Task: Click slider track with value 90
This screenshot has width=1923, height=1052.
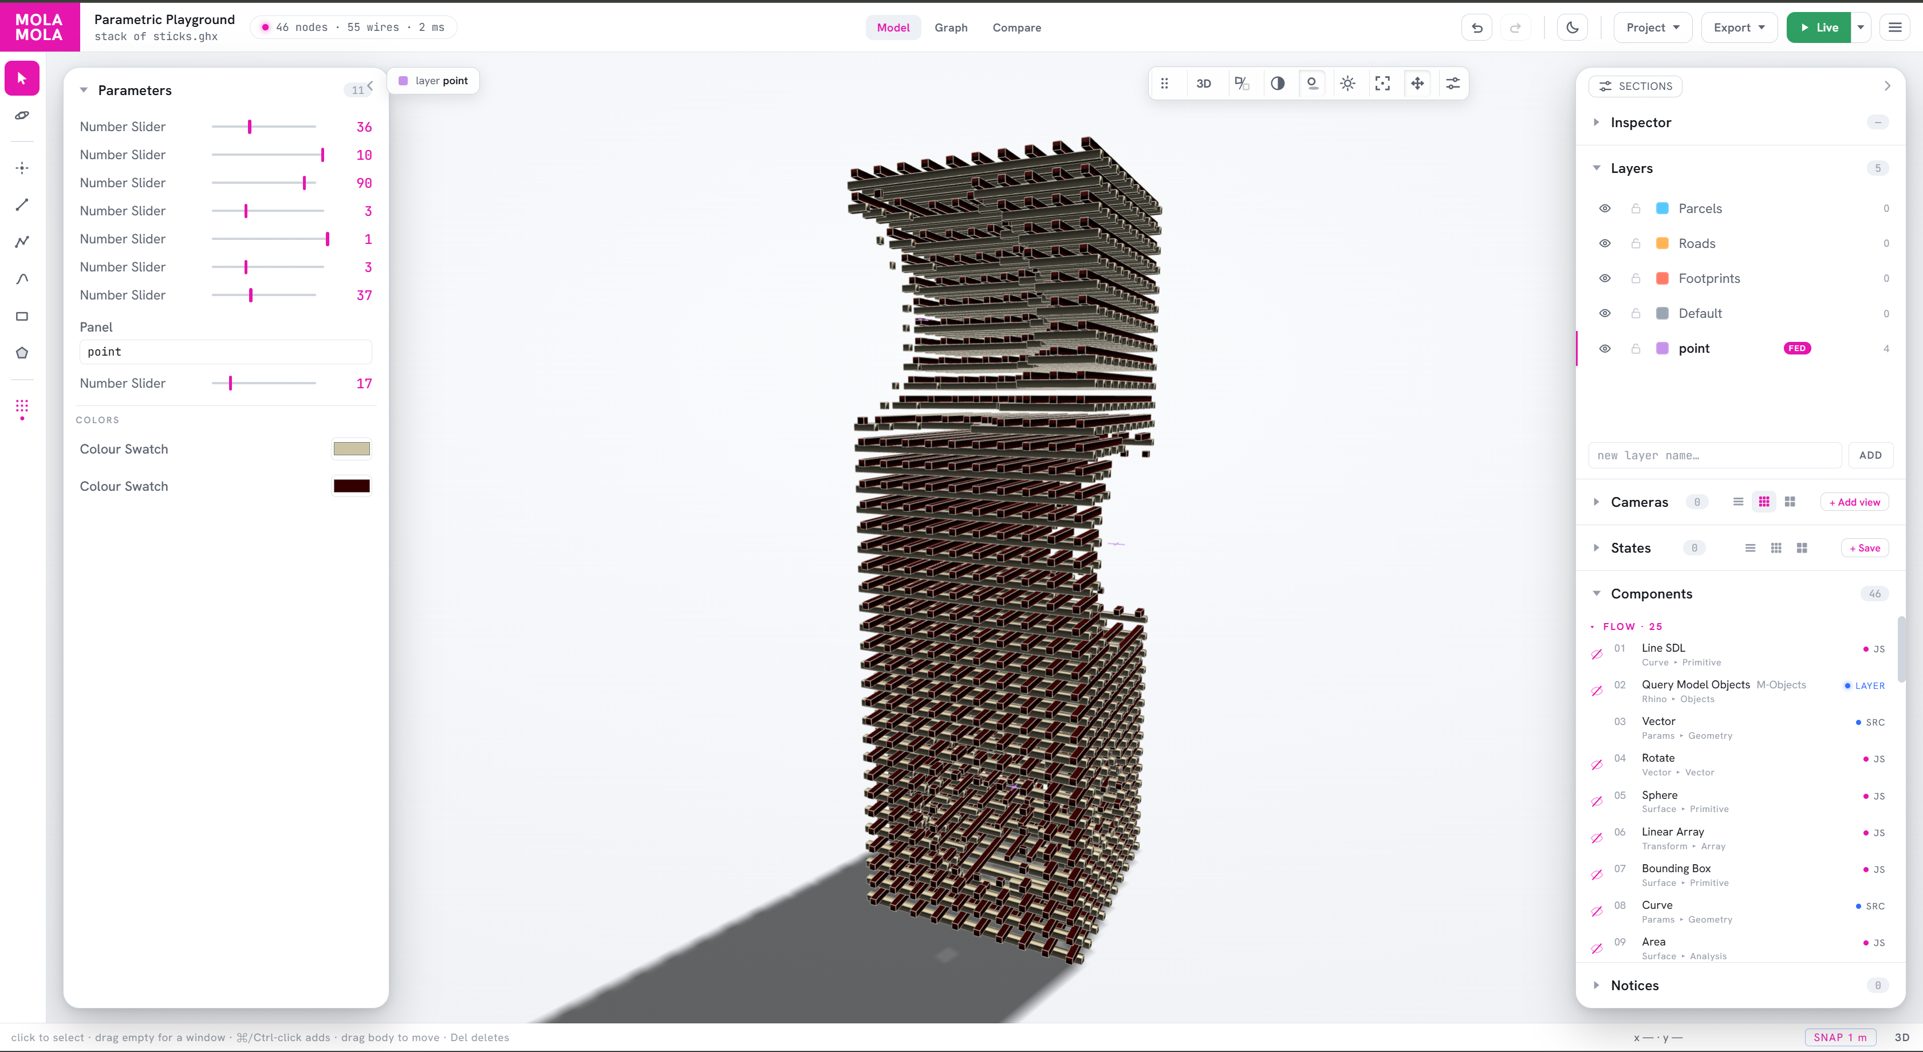Action: pyautogui.click(x=264, y=183)
